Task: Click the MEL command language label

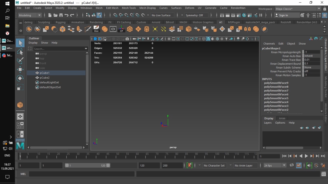Action: tap(23, 174)
